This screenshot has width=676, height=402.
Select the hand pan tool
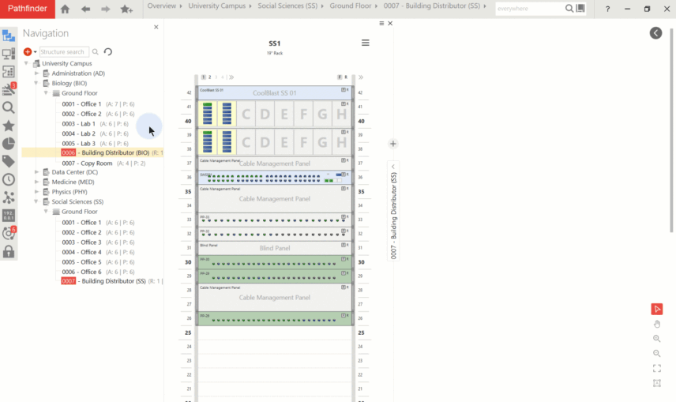pos(656,324)
